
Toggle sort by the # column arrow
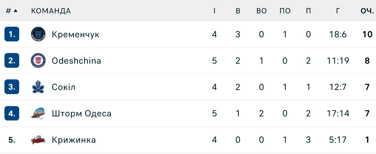(15, 11)
